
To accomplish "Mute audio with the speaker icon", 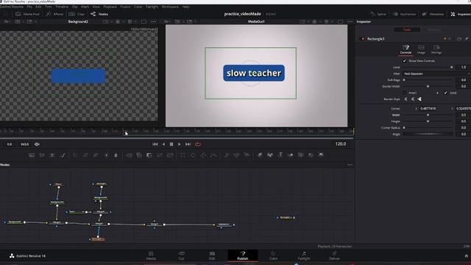I will point(37,144).
